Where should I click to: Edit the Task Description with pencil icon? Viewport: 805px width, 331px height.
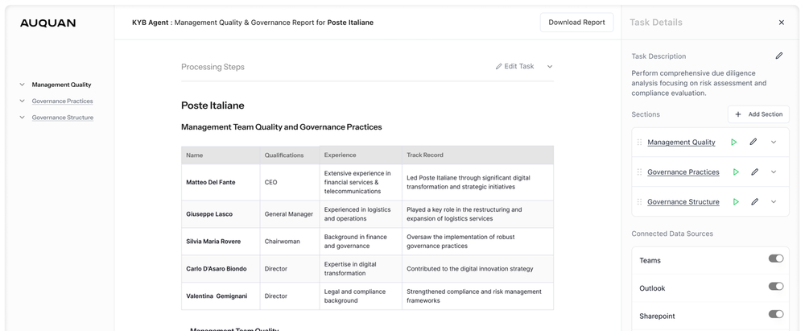point(778,56)
